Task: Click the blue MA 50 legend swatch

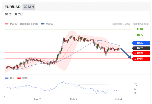Action: [43, 24]
